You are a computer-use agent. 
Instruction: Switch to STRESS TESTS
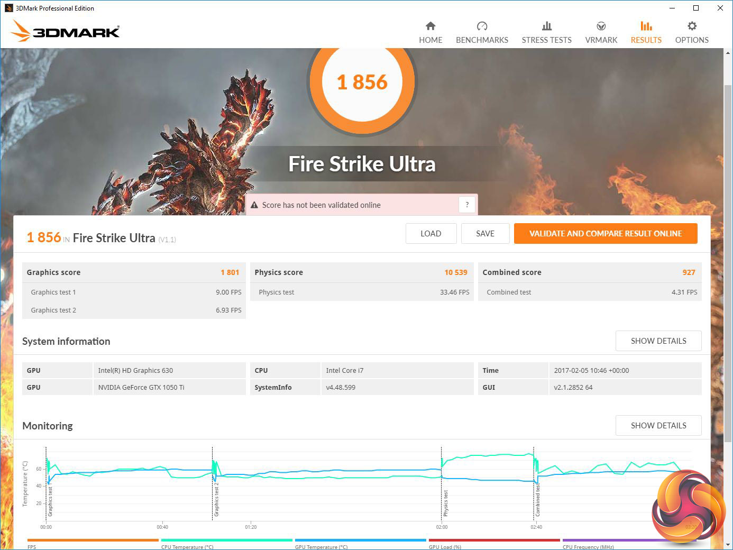546,33
